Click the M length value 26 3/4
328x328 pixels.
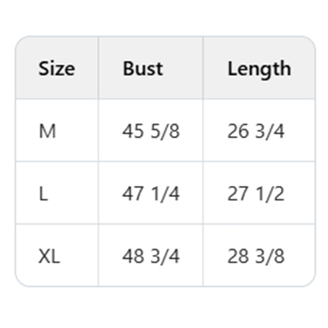pos(256,131)
